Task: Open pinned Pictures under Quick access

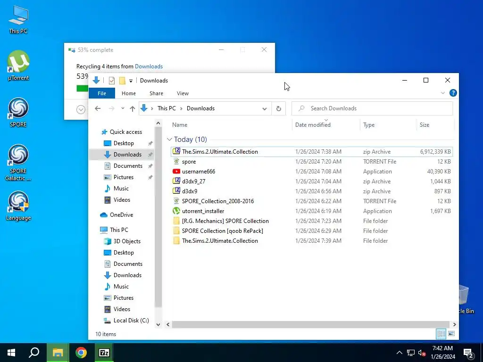Action: (119, 177)
